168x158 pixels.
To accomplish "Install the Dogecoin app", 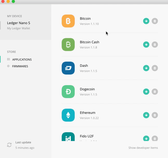I will click(x=146, y=91).
